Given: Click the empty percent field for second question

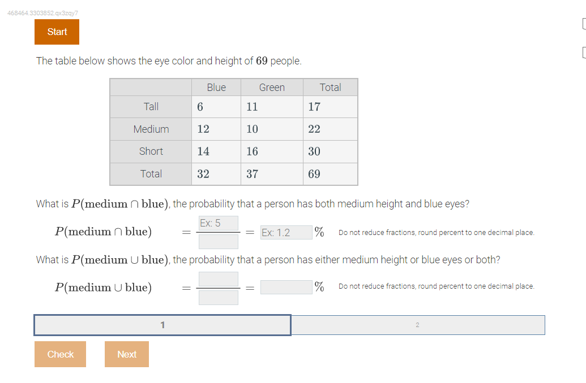Looking at the screenshot, I should tap(286, 287).
